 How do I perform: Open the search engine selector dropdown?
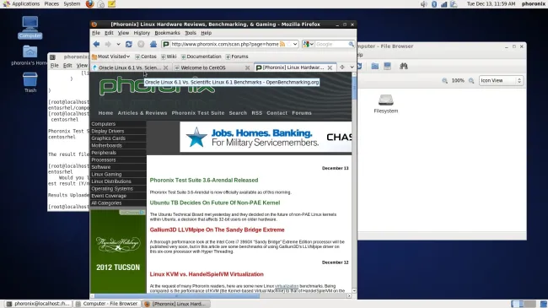[x=309, y=44]
